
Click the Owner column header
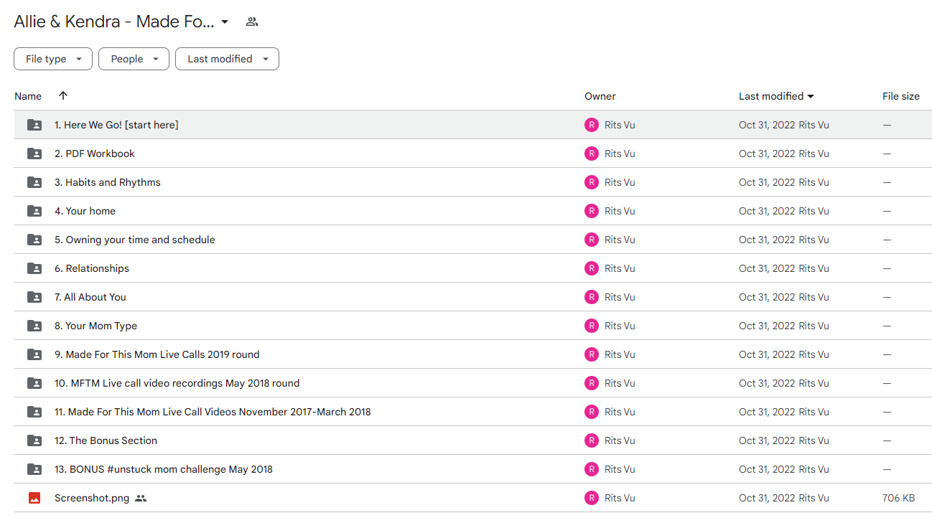point(600,96)
